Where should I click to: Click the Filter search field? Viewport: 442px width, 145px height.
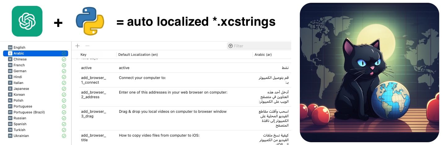[x=259, y=46]
